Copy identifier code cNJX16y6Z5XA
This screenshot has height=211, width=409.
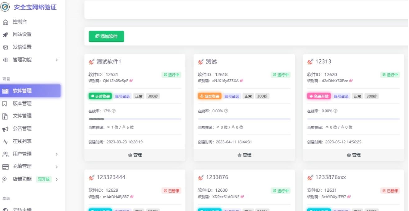[241, 81]
